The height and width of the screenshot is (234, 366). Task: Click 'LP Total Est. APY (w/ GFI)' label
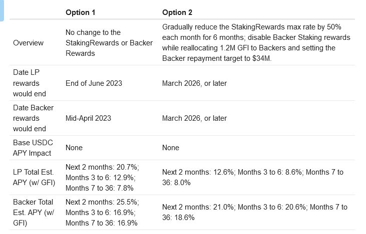[34, 177]
